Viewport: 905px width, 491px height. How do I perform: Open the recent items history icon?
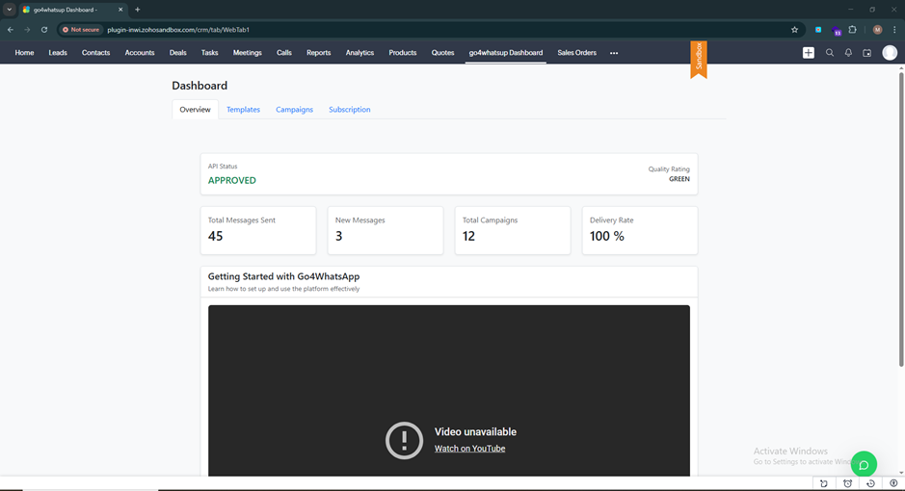click(870, 483)
